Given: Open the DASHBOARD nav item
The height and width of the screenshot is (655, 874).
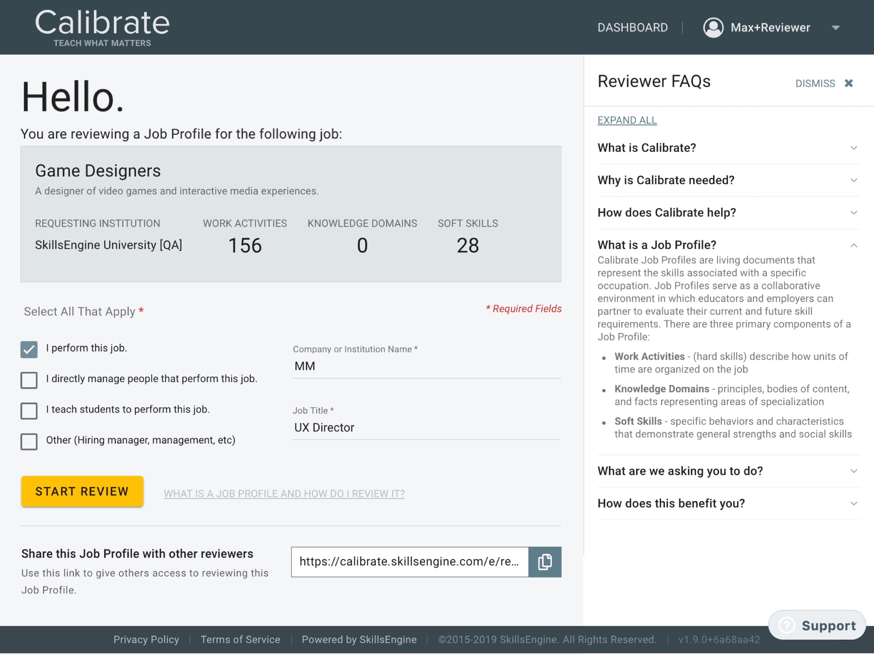Looking at the screenshot, I should (x=633, y=28).
